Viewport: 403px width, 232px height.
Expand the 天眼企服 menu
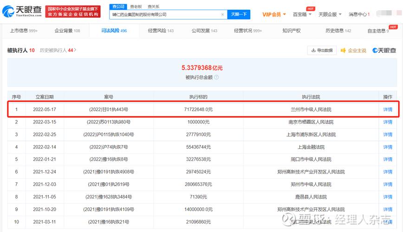(x=330, y=14)
